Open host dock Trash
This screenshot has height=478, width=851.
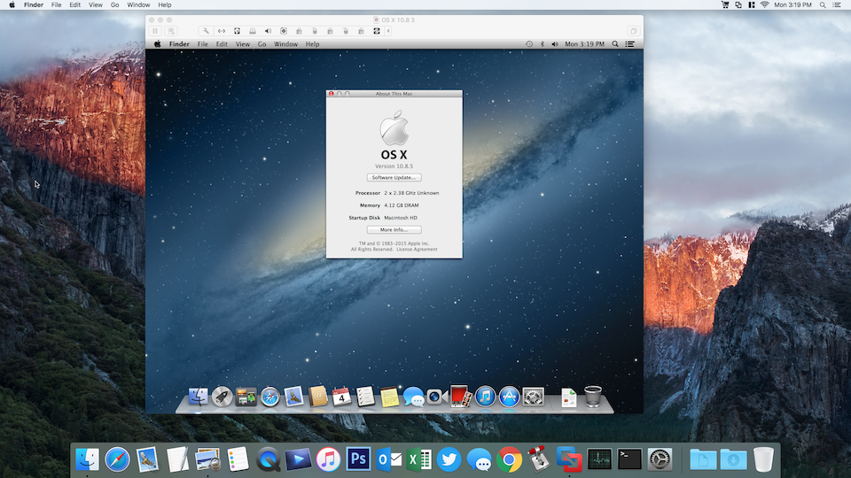(x=763, y=459)
